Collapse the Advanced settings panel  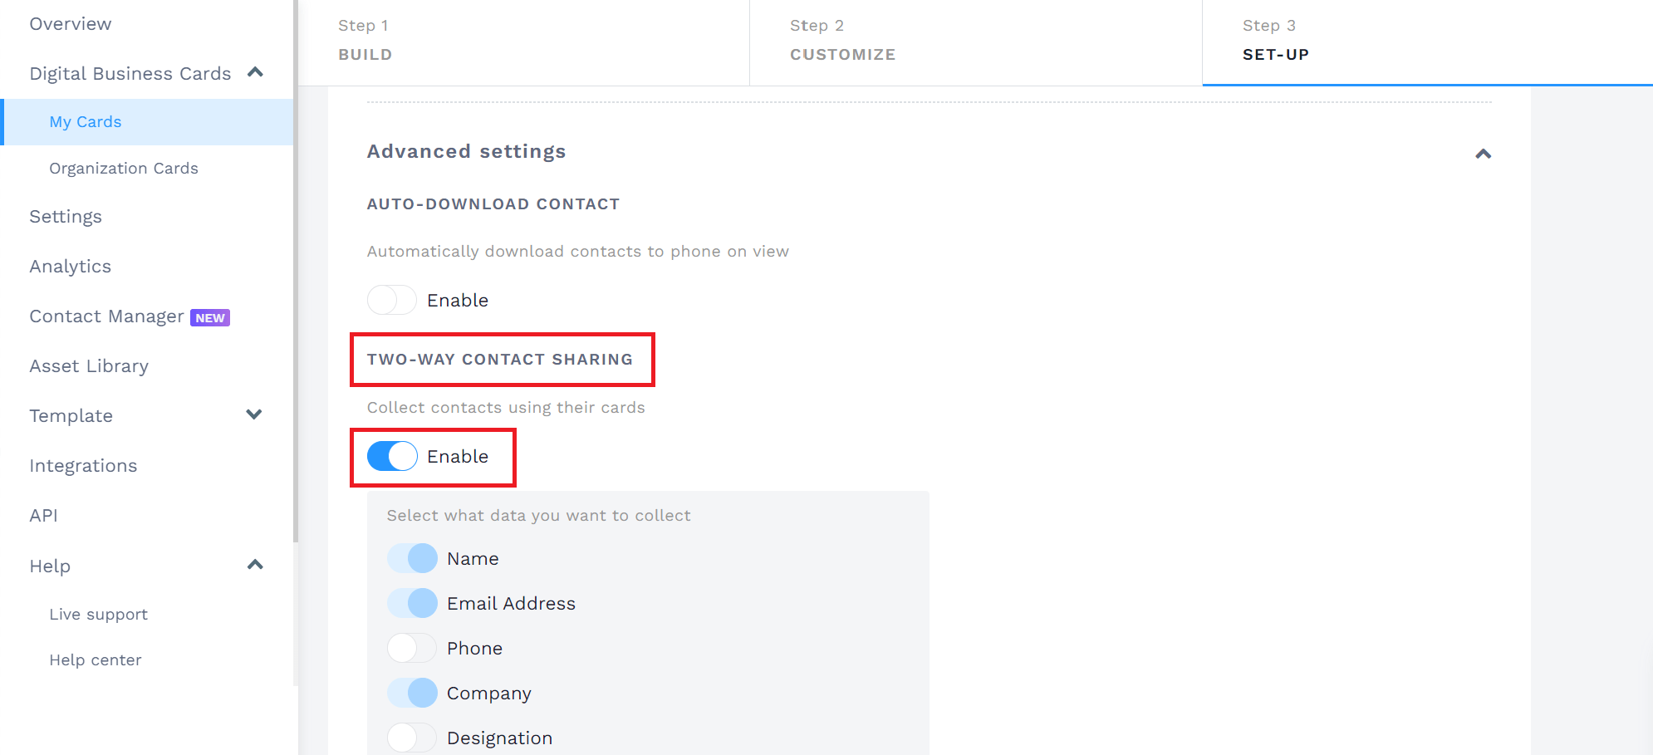(x=1483, y=154)
